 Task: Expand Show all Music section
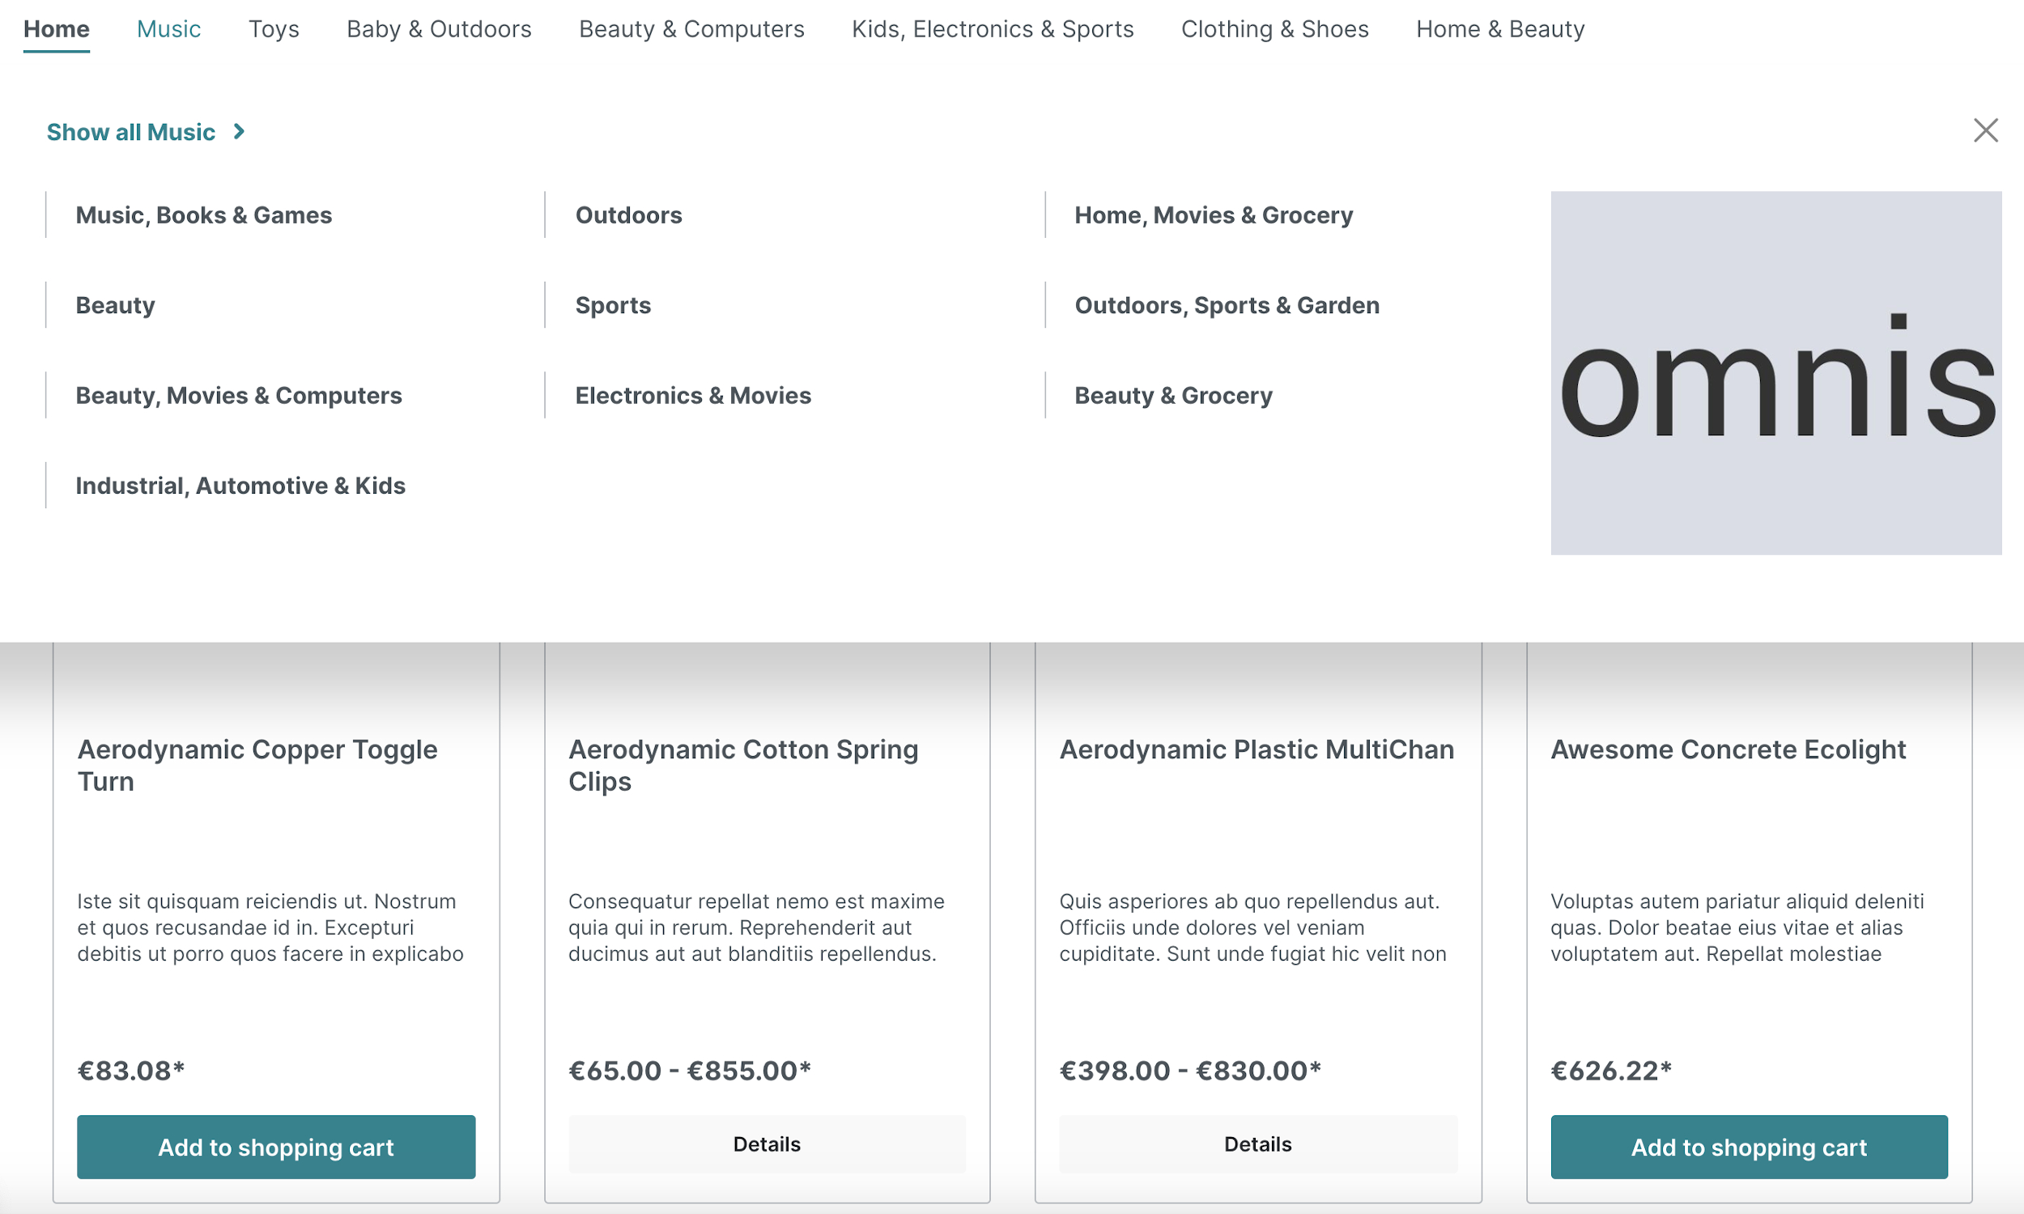point(146,130)
